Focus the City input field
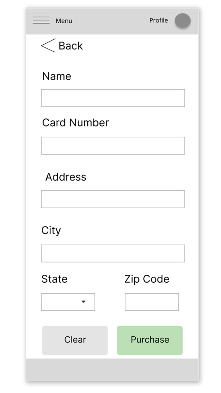 [x=113, y=254]
